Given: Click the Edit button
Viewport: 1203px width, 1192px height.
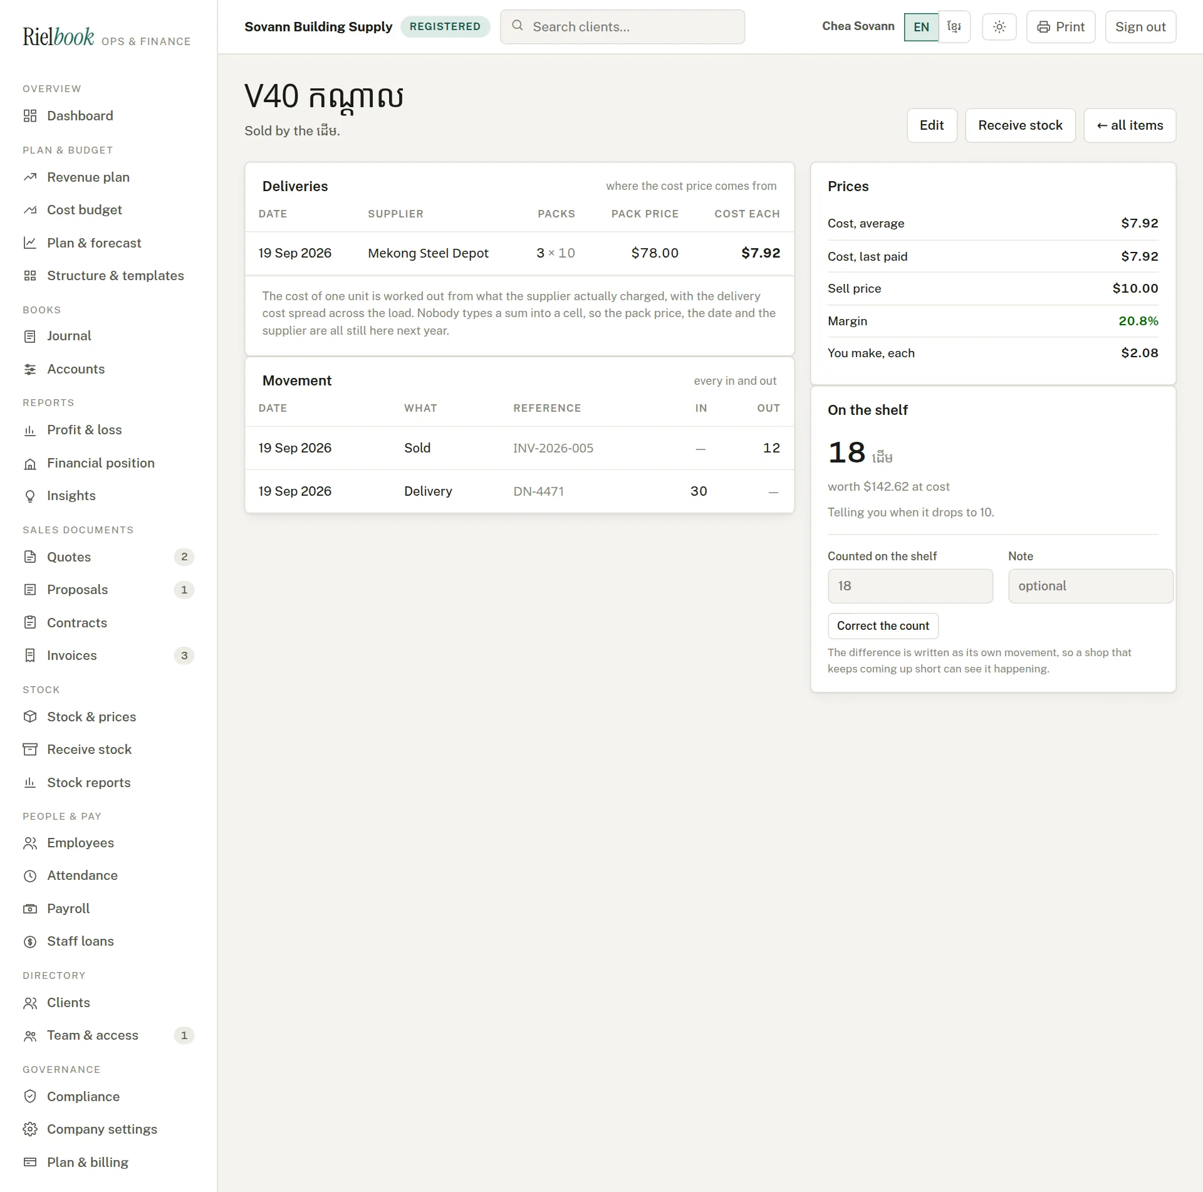Looking at the screenshot, I should click(x=932, y=125).
